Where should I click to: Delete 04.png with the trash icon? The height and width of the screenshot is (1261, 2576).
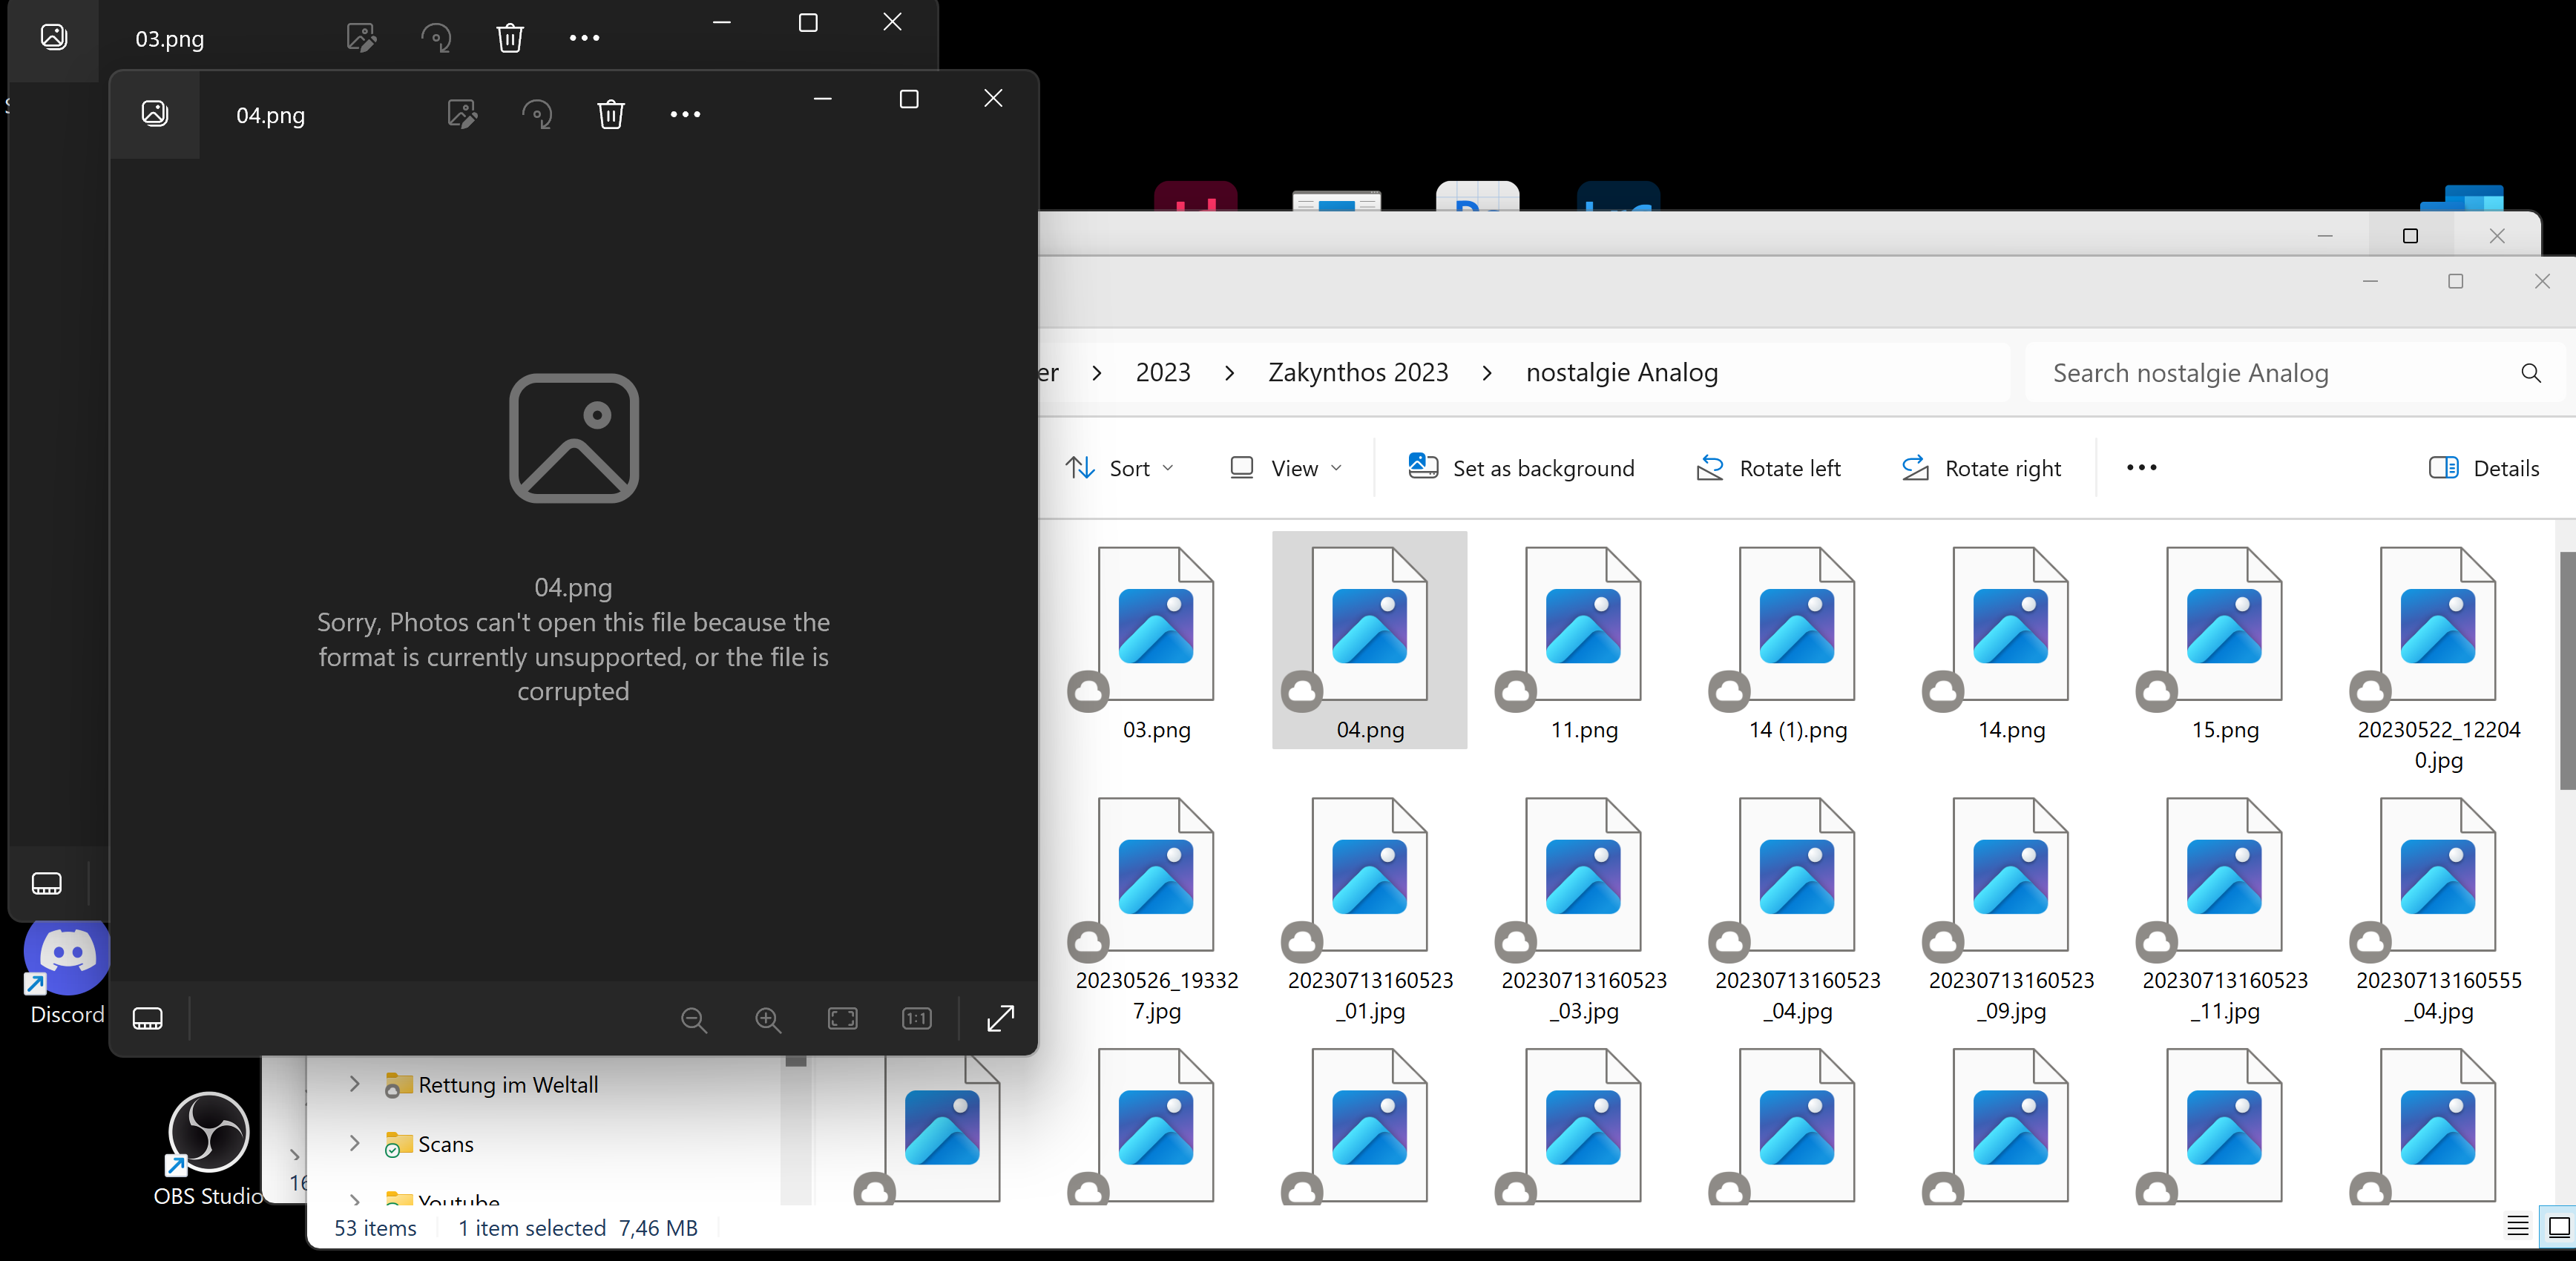click(x=611, y=114)
